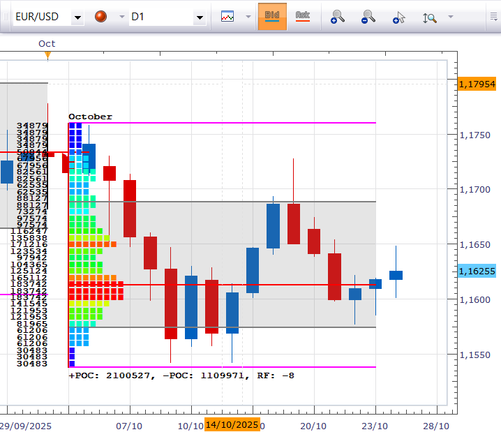The height and width of the screenshot is (432, 501).
Task: Open the D1 timeframe dropdown arrow
Action: (200, 17)
